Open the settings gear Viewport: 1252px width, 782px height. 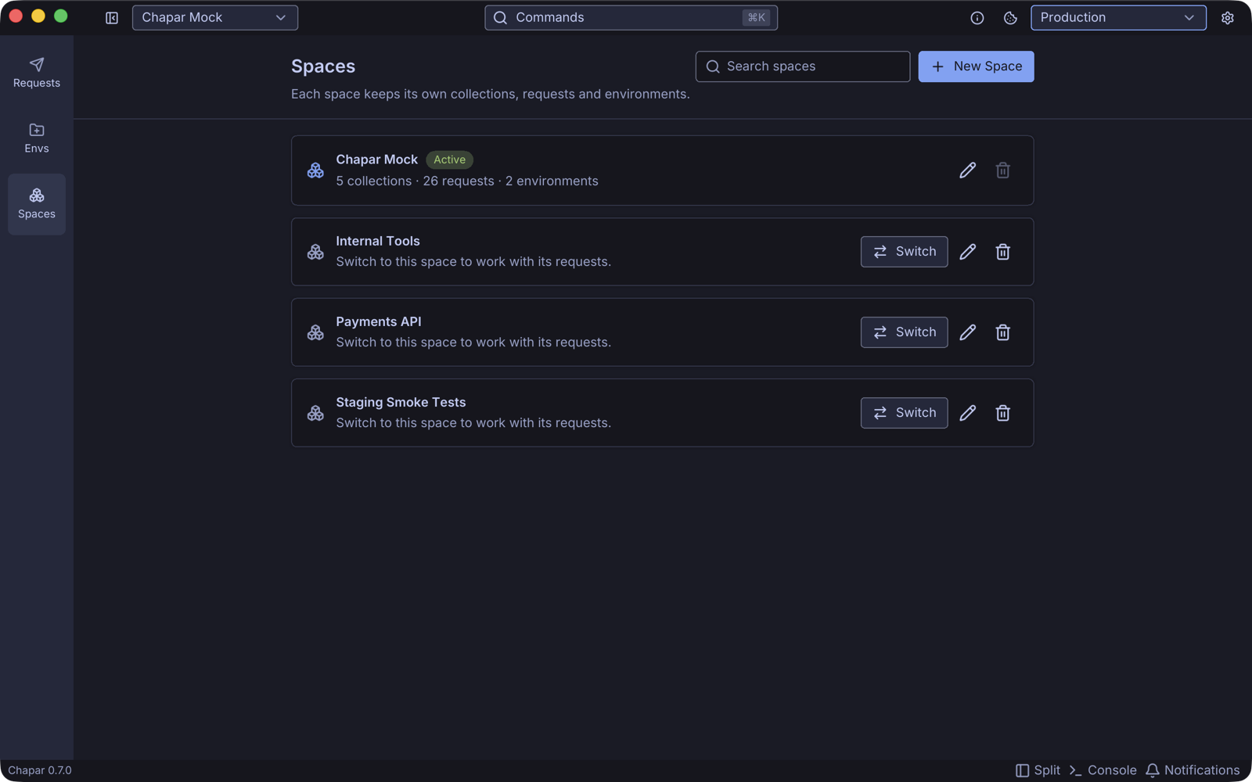(x=1227, y=18)
